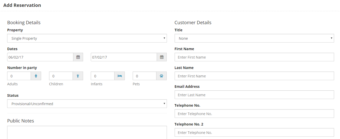Click into the Email Address field
Viewport: 340px width, 139px height.
(x=254, y=95)
